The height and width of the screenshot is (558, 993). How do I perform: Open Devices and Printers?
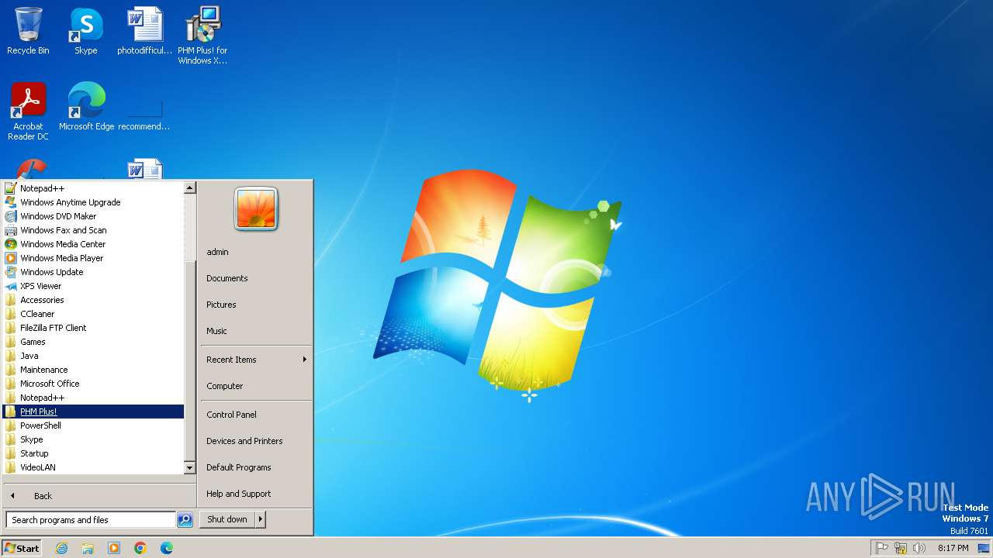pos(256,441)
